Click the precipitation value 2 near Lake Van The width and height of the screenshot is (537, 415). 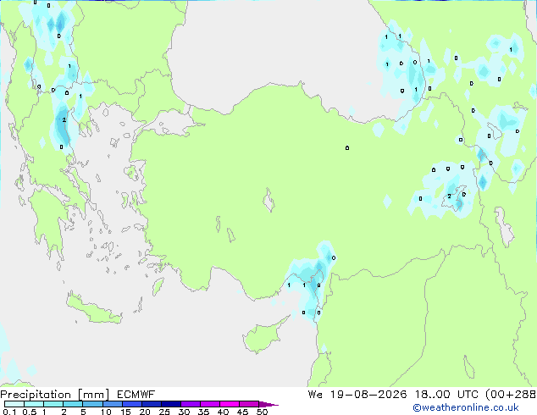449,196
